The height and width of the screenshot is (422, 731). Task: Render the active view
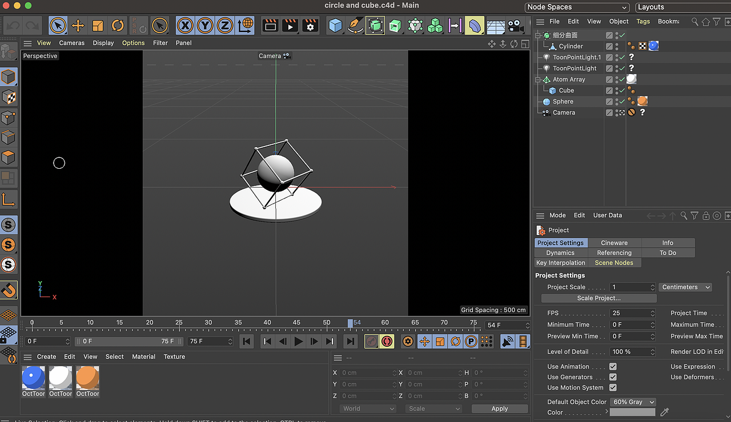coord(270,26)
